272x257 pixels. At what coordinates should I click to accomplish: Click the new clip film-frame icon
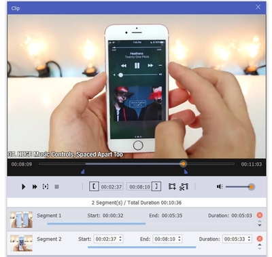172,186
